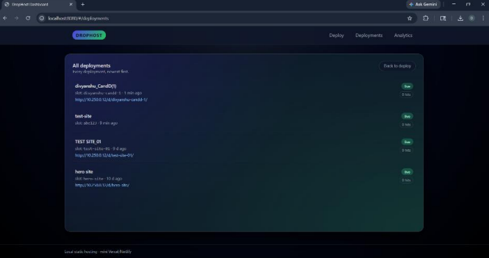This screenshot has width=489, height=258.
Task: Click the live badge for divyanshu_CandD(1)
Action: click(x=407, y=86)
